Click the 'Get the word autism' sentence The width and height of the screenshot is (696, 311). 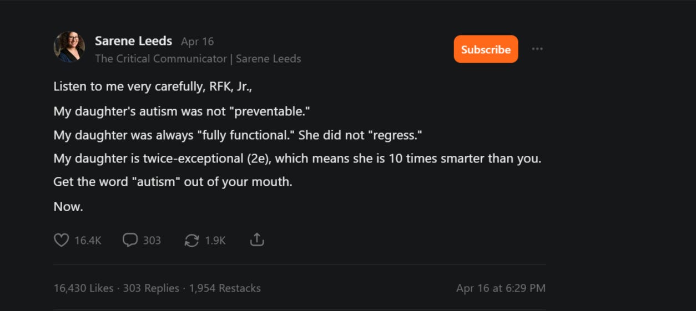click(x=173, y=182)
